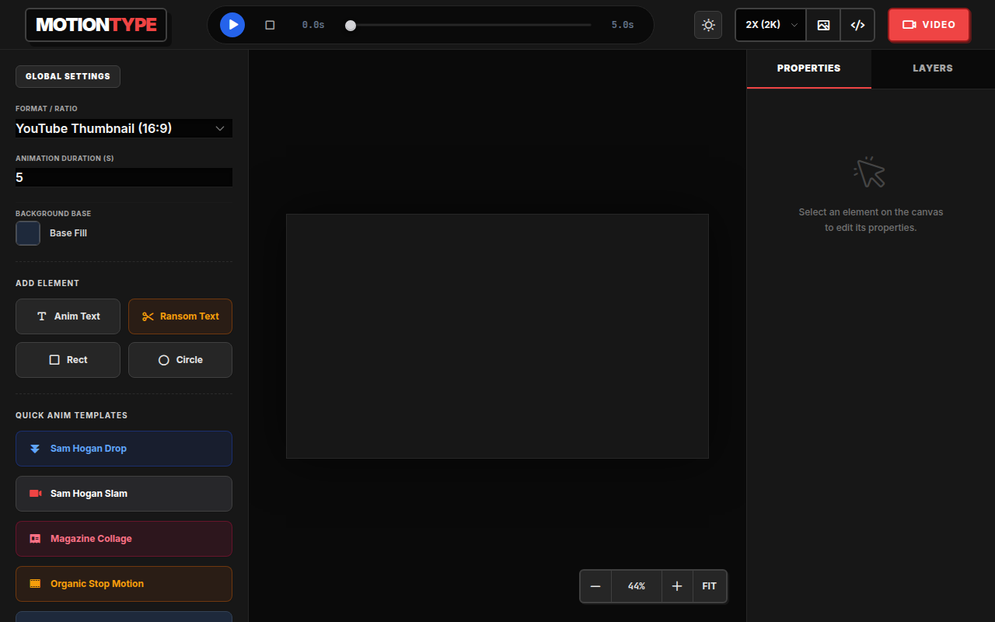Select the Properties tab
The width and height of the screenshot is (995, 622).
(808, 68)
